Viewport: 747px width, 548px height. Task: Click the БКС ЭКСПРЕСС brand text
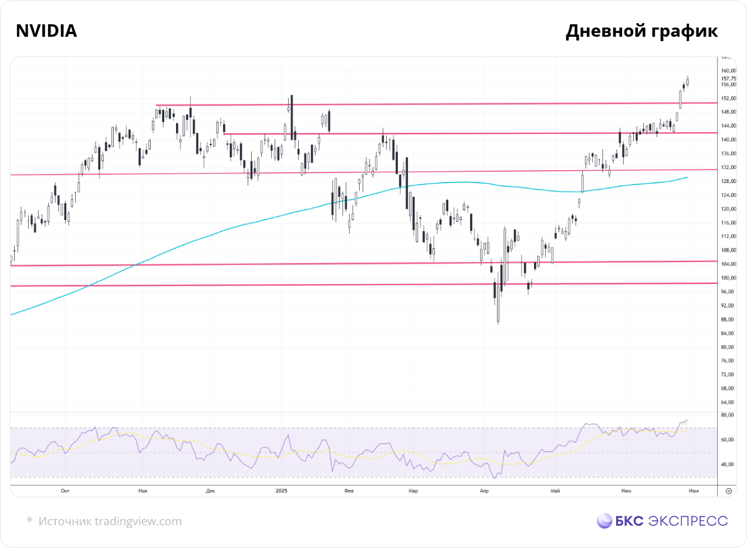[672, 521]
